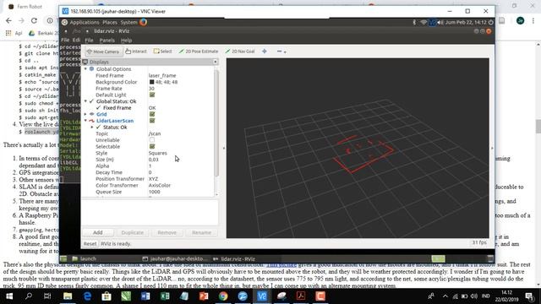The width and height of the screenshot is (541, 304).
Task: Open Word from the taskbar
Action: pos(145,296)
